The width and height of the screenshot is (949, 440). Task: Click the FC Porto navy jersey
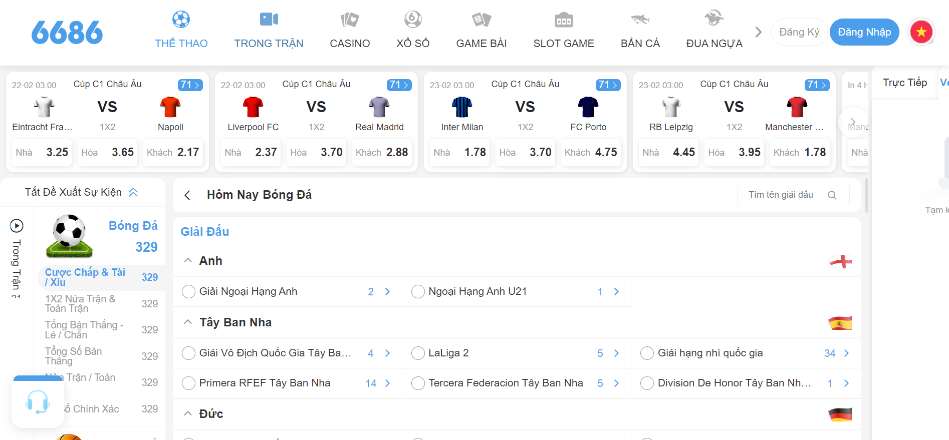click(x=588, y=107)
